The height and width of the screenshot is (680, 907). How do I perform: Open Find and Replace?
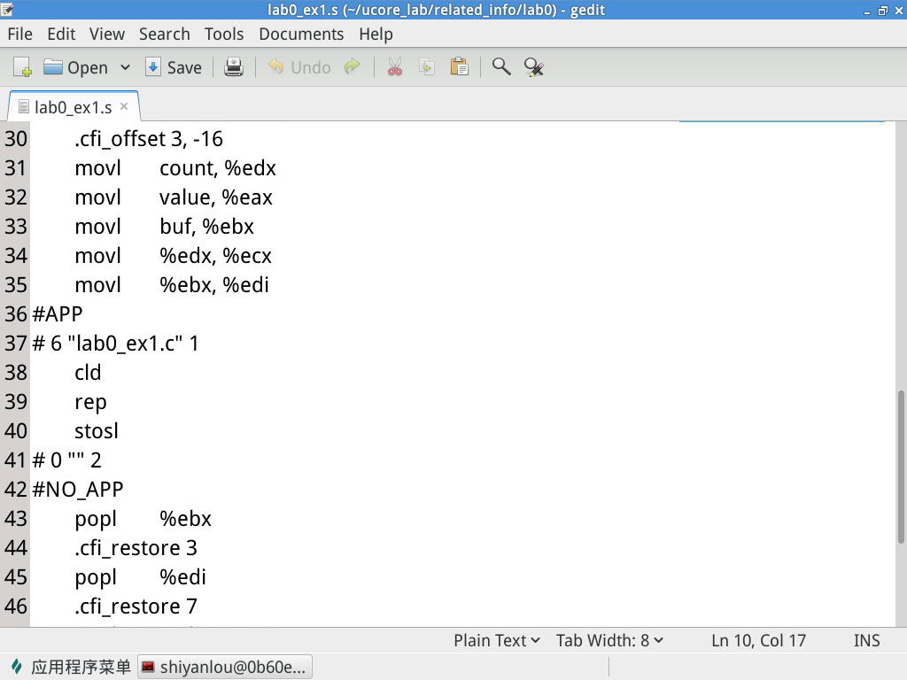coord(533,66)
